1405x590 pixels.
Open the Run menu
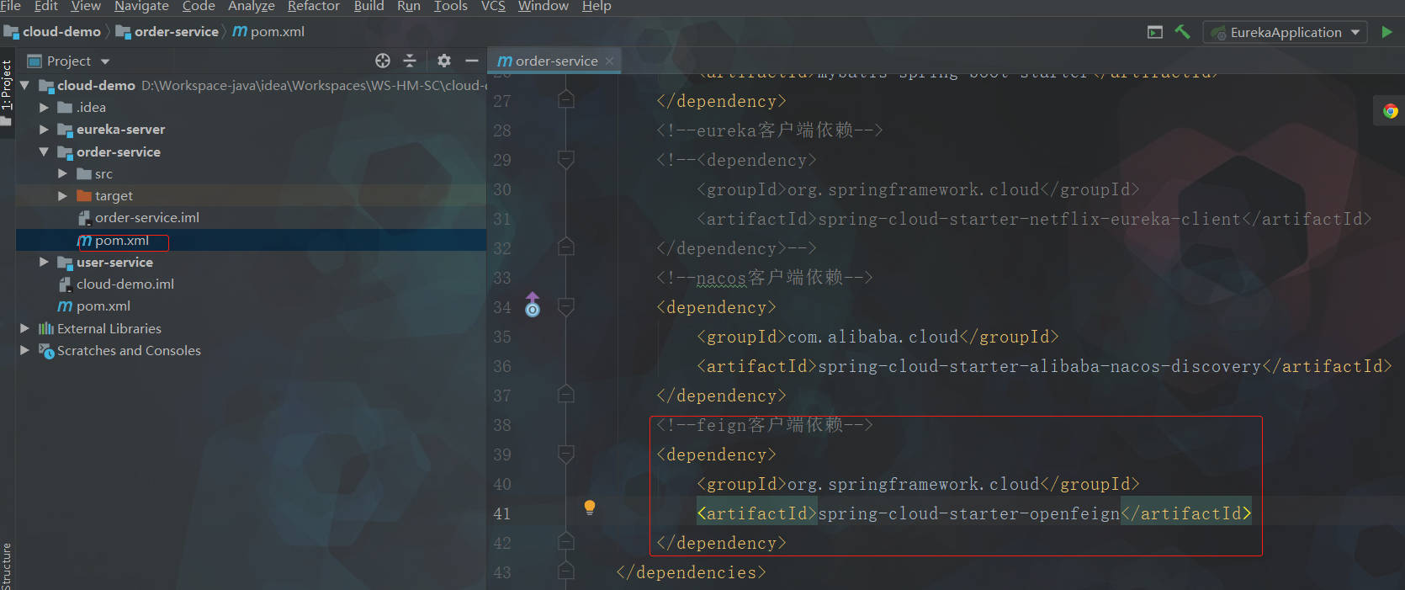[x=409, y=7]
